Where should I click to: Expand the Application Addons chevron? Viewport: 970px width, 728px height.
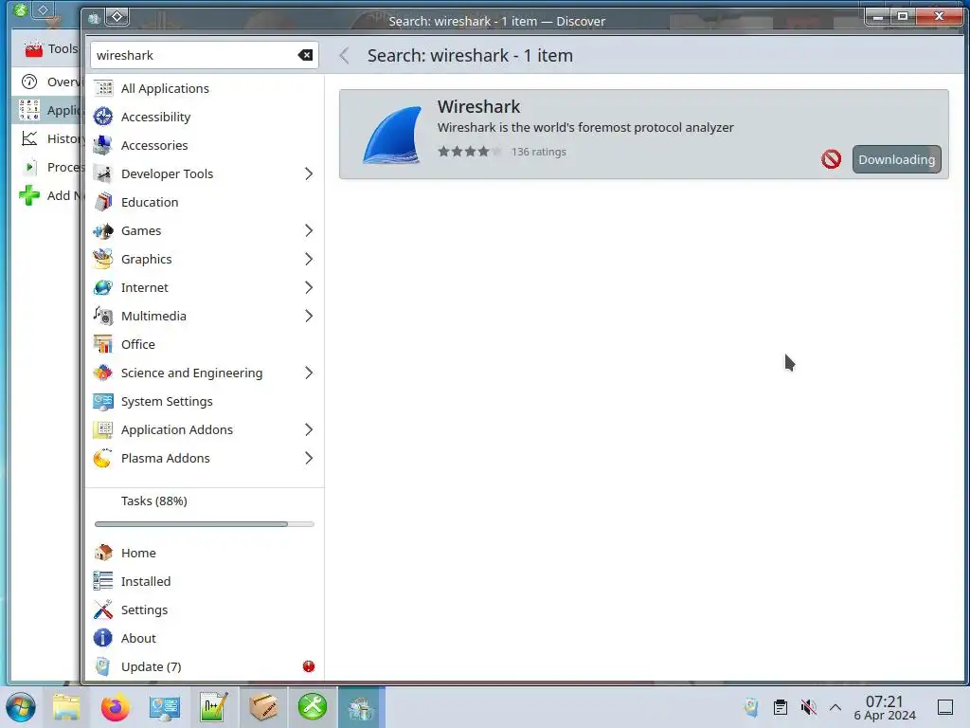tap(309, 430)
